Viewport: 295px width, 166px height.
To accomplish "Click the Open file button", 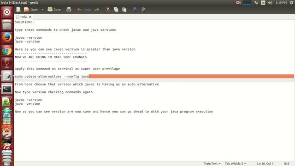I will point(31,9).
